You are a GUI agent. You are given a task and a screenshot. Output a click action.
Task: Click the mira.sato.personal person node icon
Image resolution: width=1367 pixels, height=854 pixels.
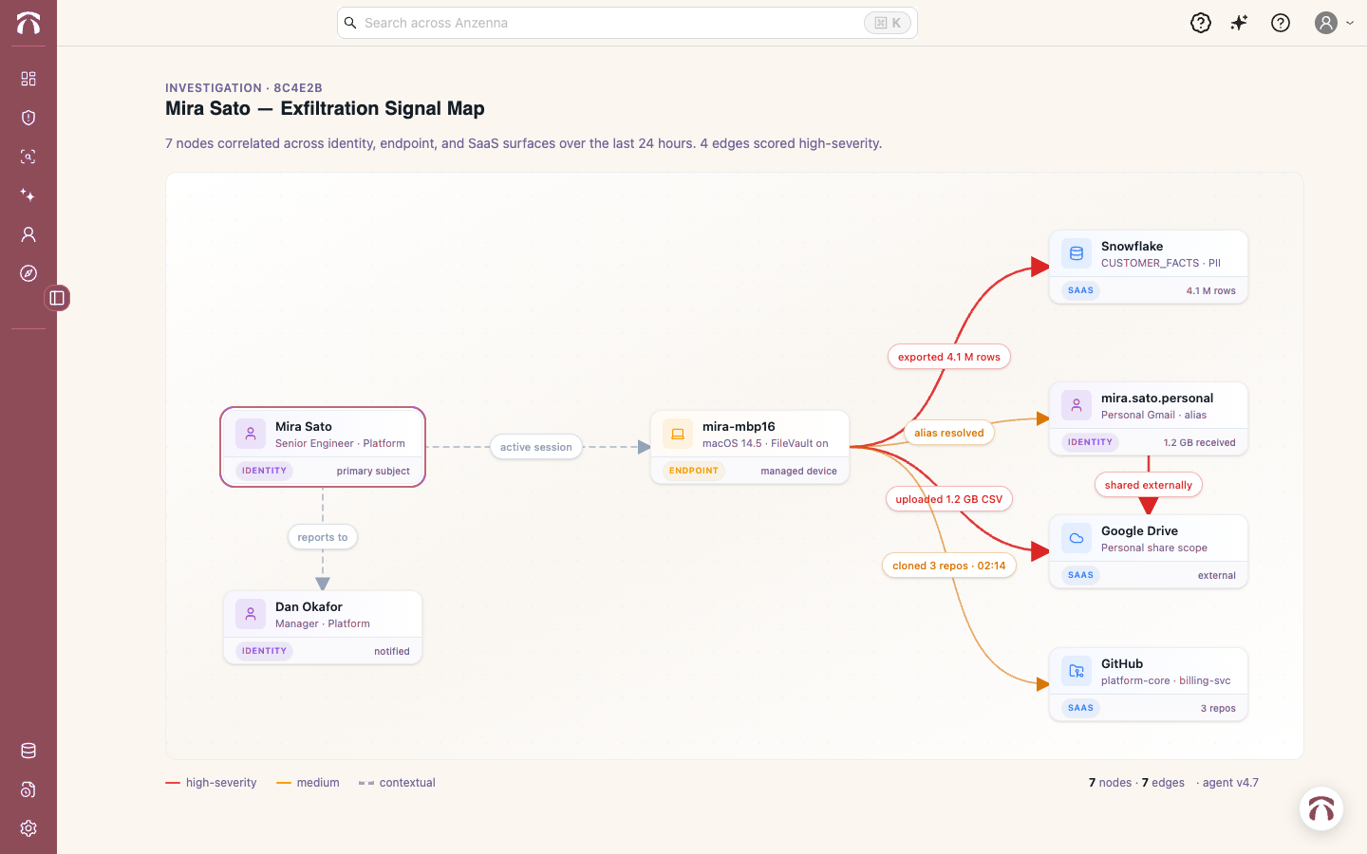pos(1077,405)
